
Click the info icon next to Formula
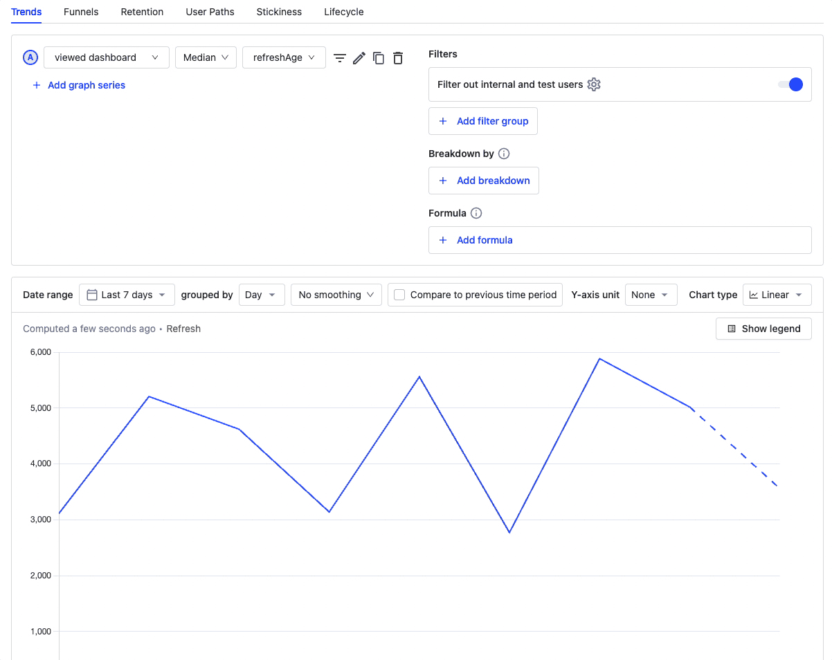pos(476,213)
